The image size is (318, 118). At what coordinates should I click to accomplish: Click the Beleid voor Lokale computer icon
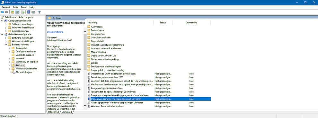(x=3, y=17)
